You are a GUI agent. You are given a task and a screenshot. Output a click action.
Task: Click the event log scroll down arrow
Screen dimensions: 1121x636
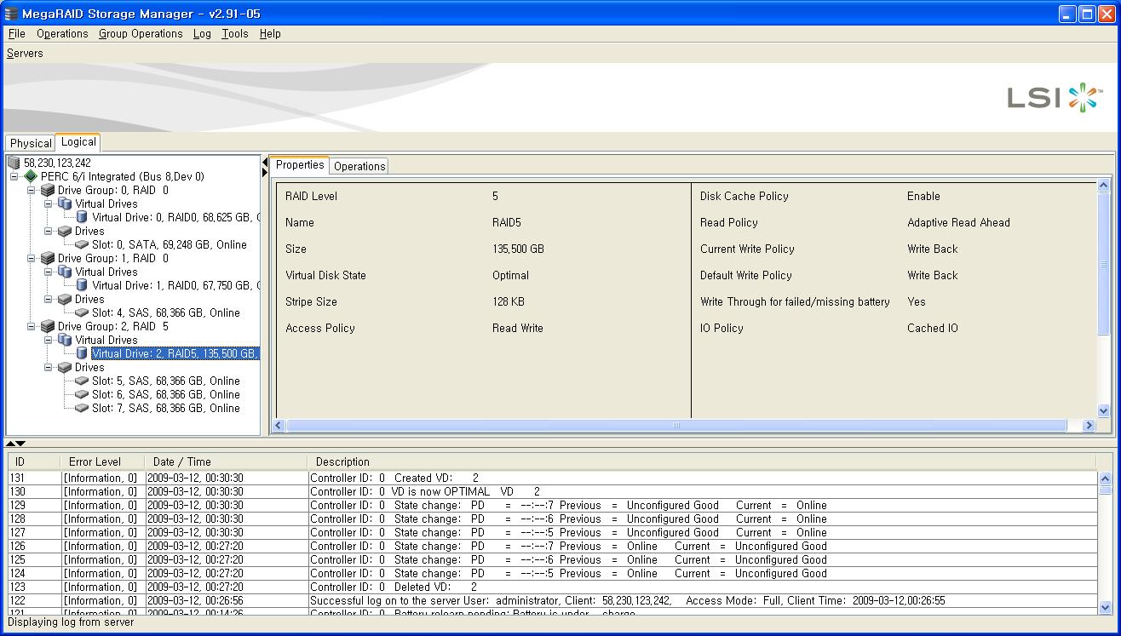click(1105, 607)
